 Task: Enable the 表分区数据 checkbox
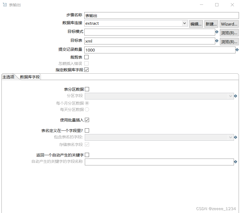point(87,89)
